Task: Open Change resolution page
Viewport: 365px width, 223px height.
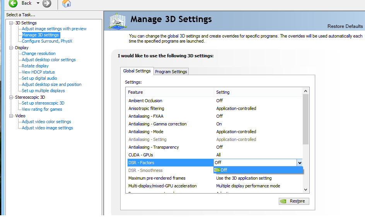Action: tap(39, 53)
